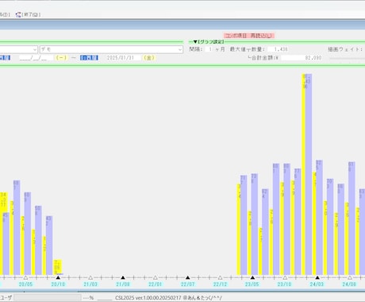Click the tallest yellow bar in the chart
This screenshot has width=365, height=302.
[x=304, y=174]
